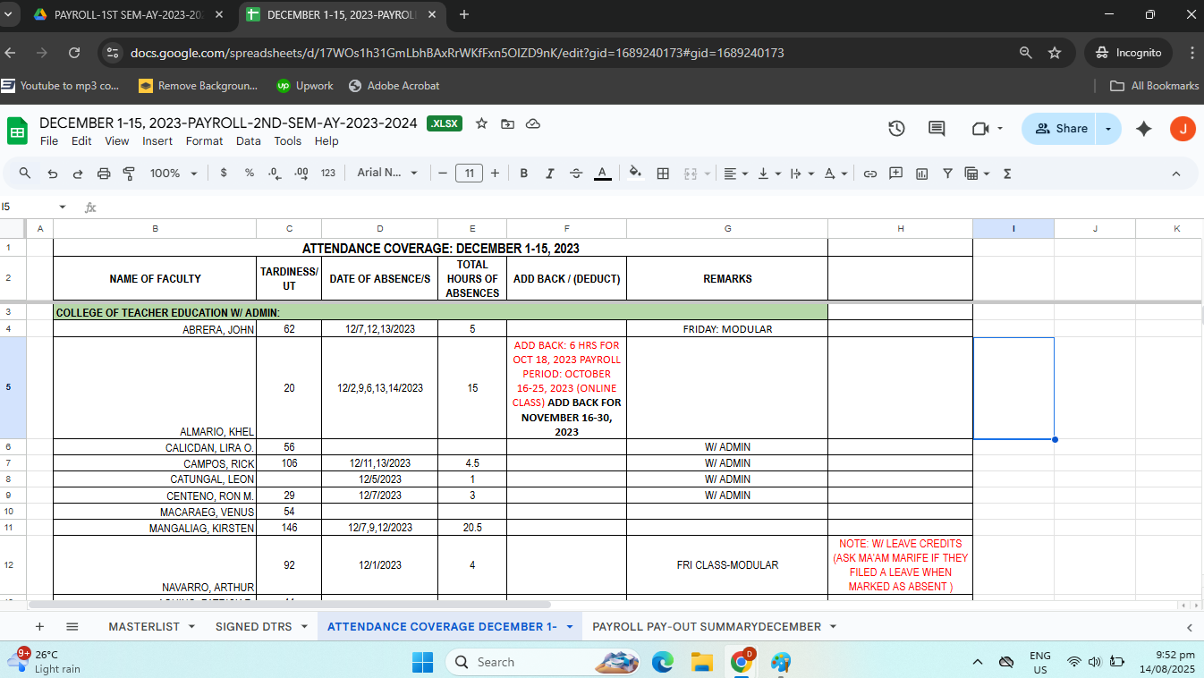Image resolution: width=1204 pixels, height=678 pixels.
Task: Move the document to a folder
Action: pos(507,123)
